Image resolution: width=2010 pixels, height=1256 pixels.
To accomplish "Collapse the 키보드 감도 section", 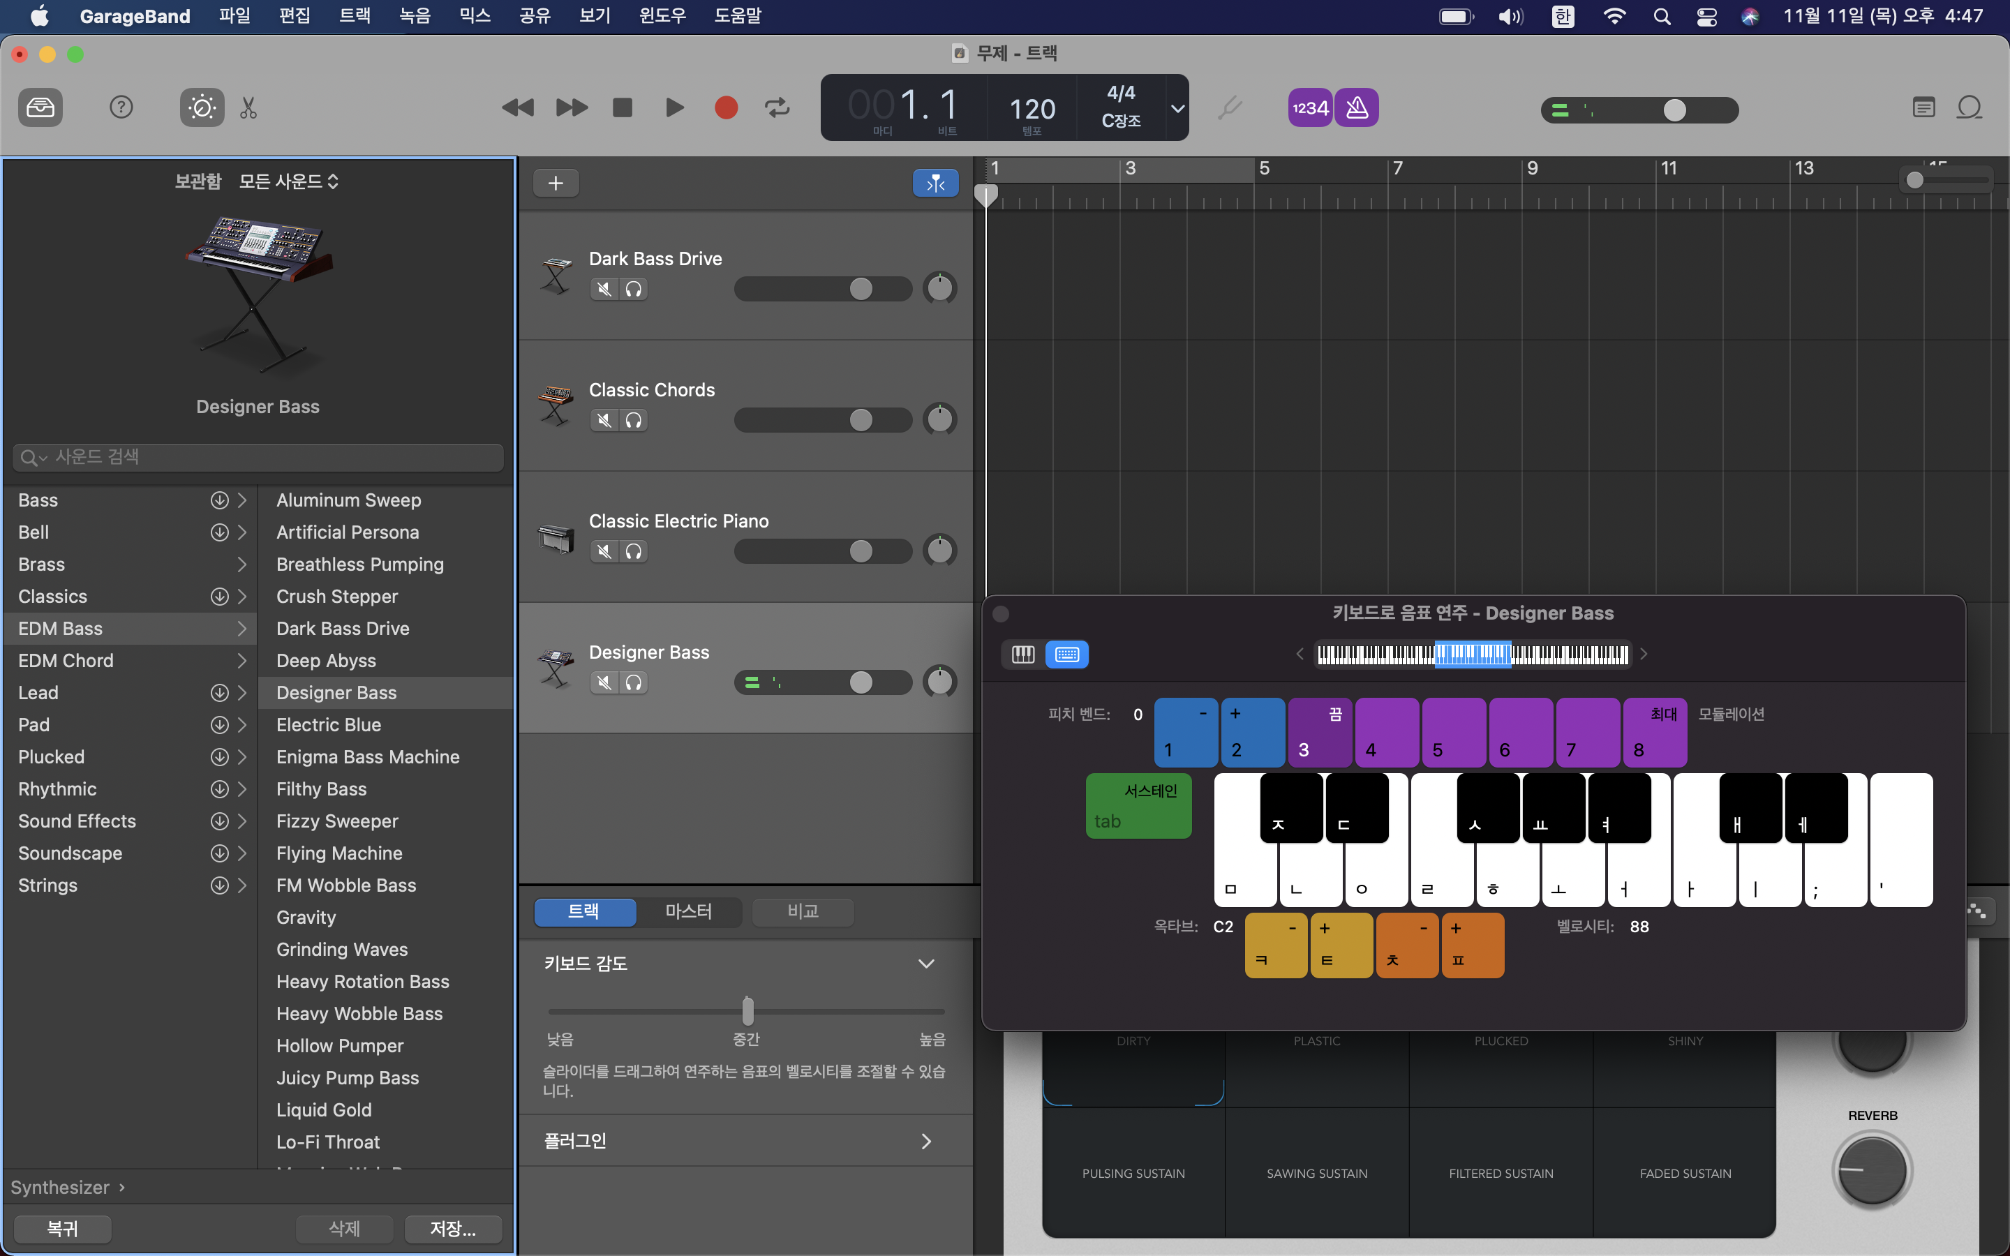I will pos(926,964).
